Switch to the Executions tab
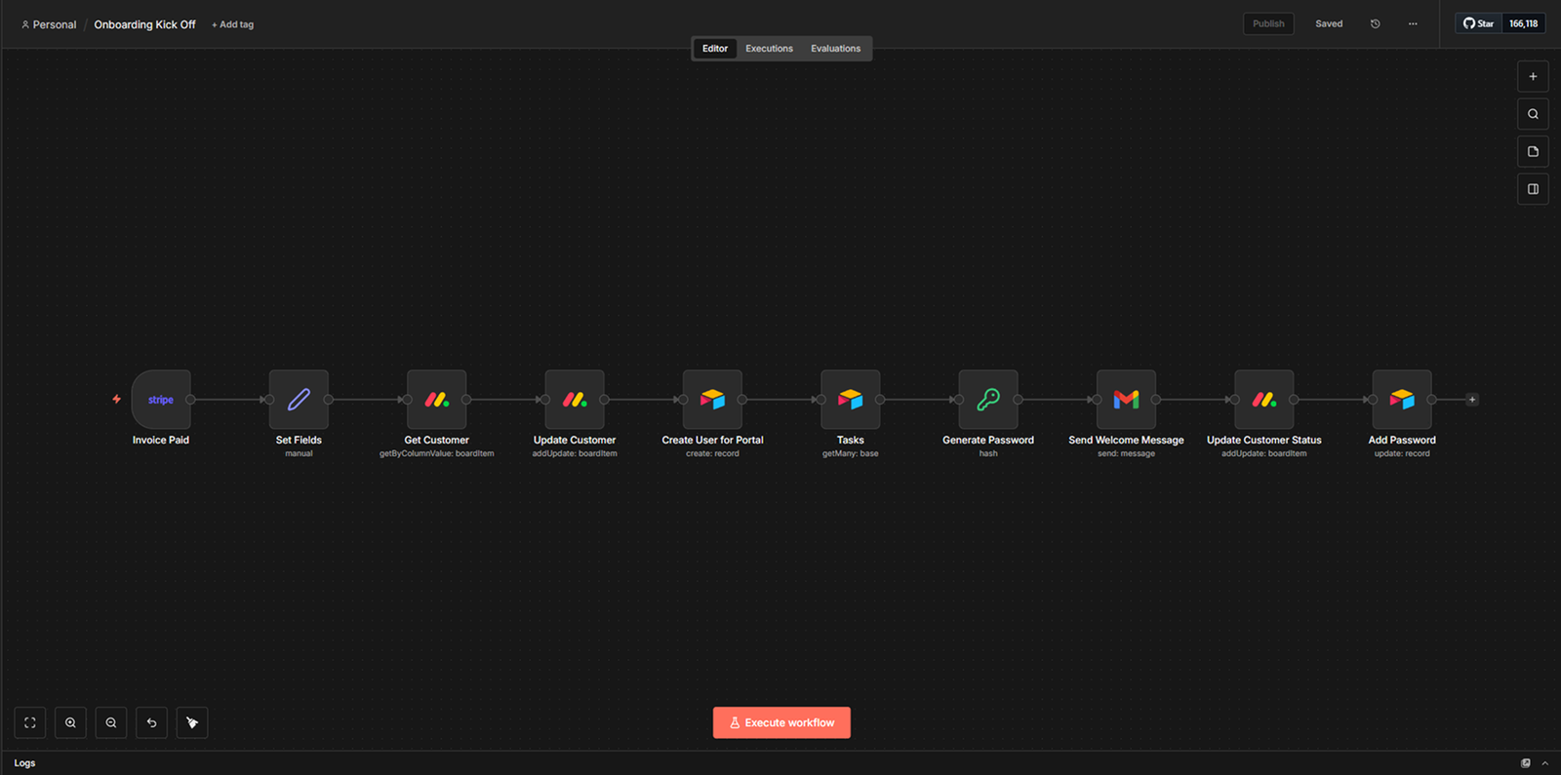The width and height of the screenshot is (1561, 775). pos(769,49)
